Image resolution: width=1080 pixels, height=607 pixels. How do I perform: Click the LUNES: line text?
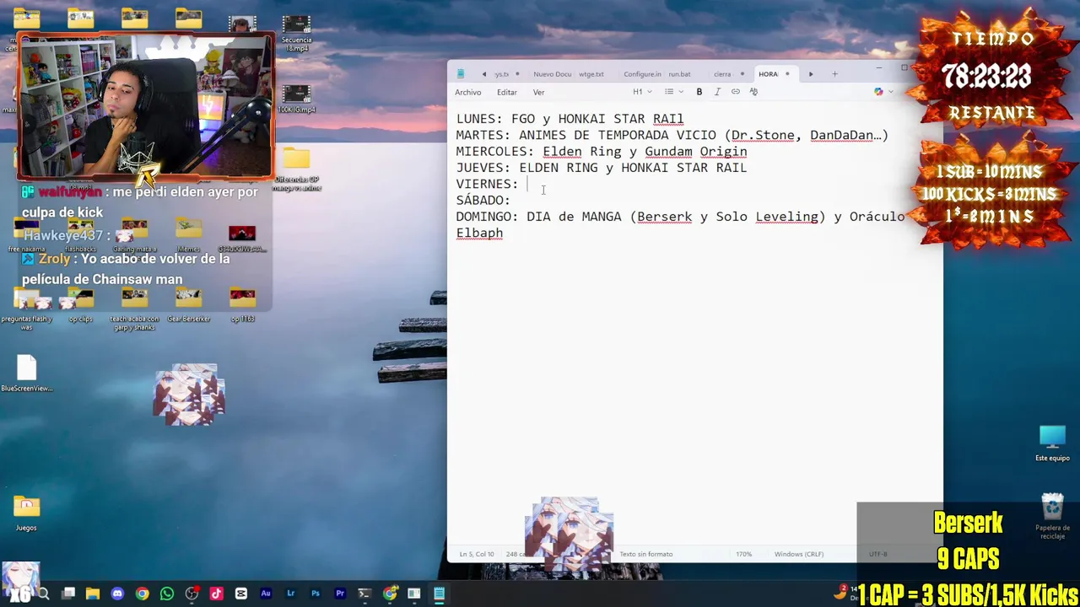(x=570, y=119)
